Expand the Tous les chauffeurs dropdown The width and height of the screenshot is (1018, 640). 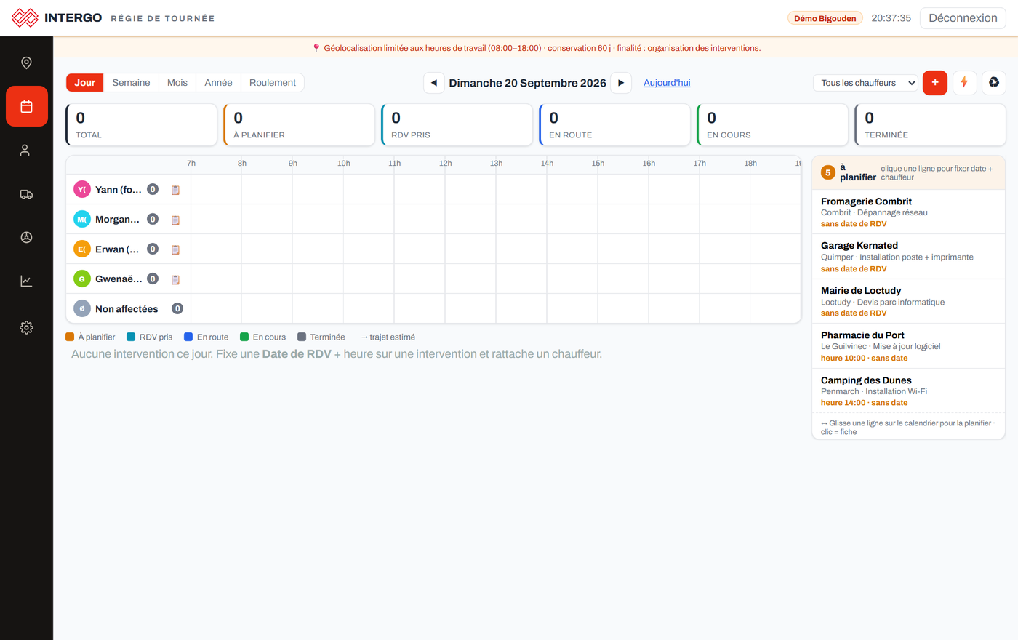865,83
